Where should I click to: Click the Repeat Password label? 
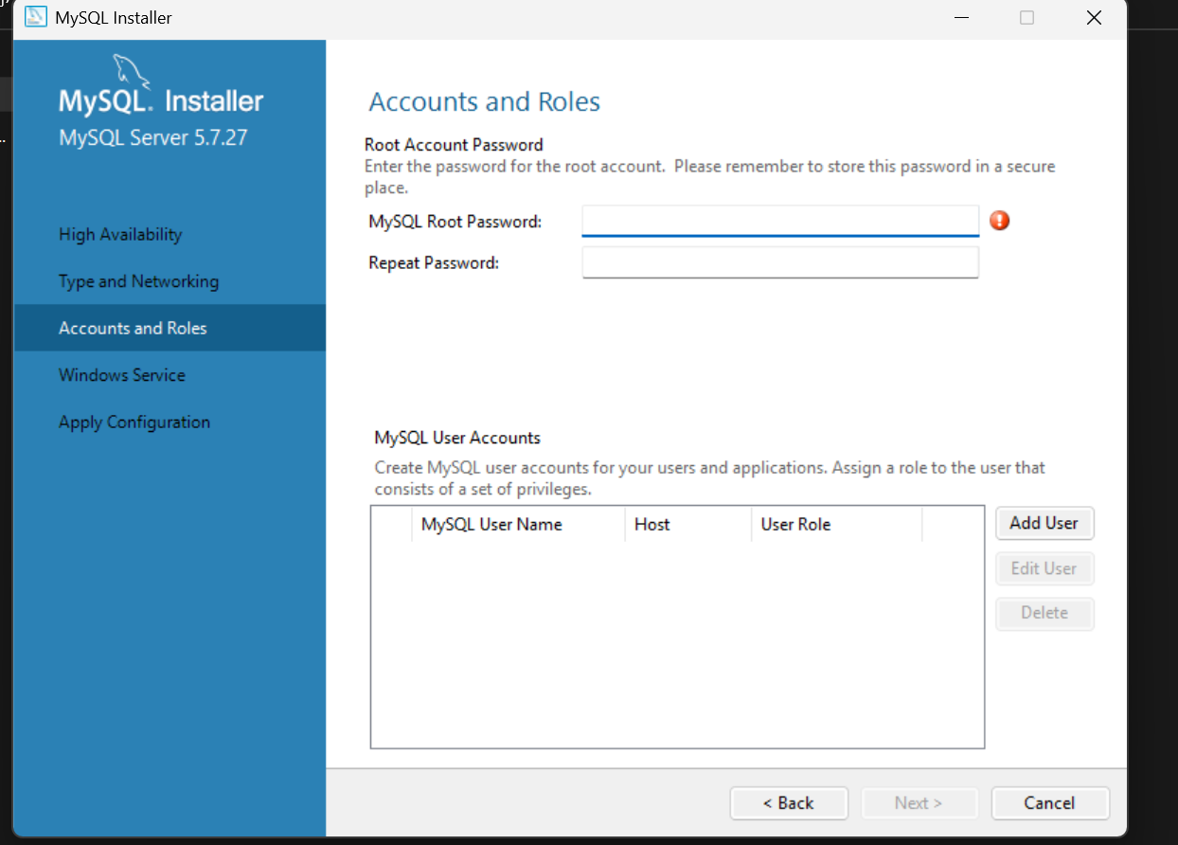[x=434, y=262]
